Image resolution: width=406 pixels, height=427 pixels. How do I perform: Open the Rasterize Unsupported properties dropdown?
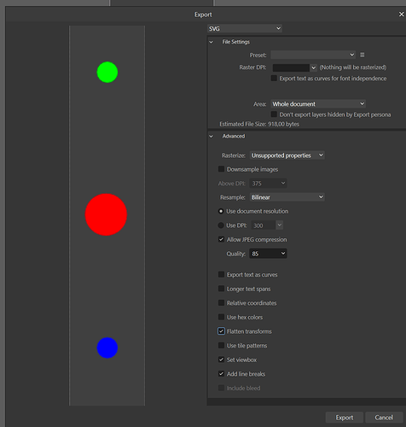tap(287, 155)
